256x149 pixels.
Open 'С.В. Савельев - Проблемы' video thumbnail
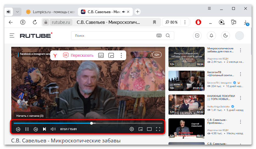point(187,128)
